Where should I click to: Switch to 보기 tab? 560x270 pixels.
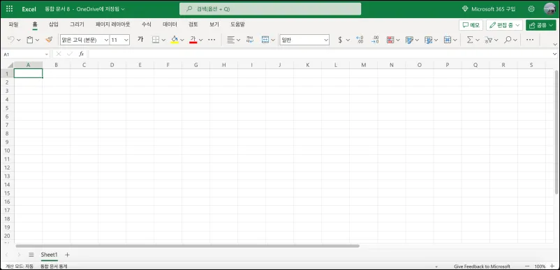point(214,24)
